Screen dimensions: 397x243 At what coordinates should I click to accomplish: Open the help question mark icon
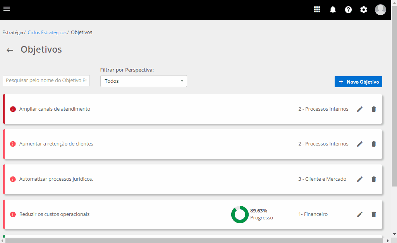coord(348,10)
